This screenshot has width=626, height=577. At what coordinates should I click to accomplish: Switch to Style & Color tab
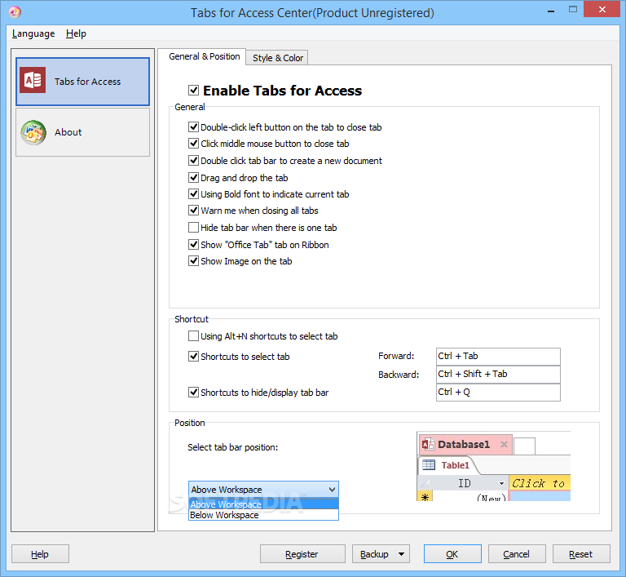277,58
